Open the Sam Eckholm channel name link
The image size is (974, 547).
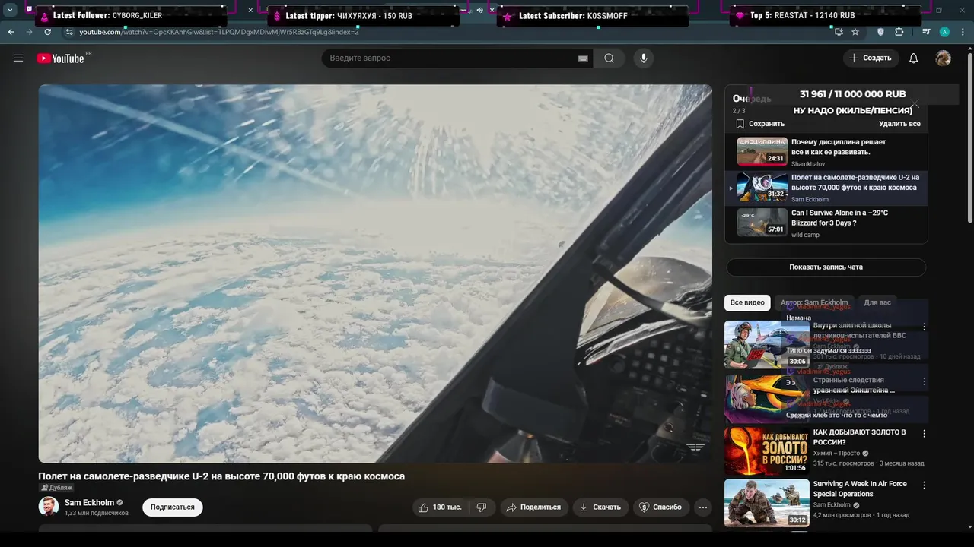[x=88, y=502]
